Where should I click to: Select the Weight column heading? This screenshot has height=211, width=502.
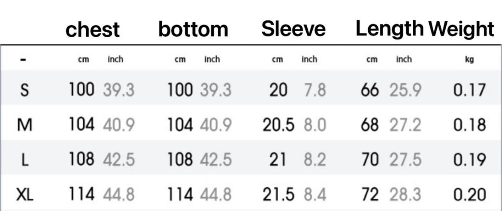click(x=462, y=29)
